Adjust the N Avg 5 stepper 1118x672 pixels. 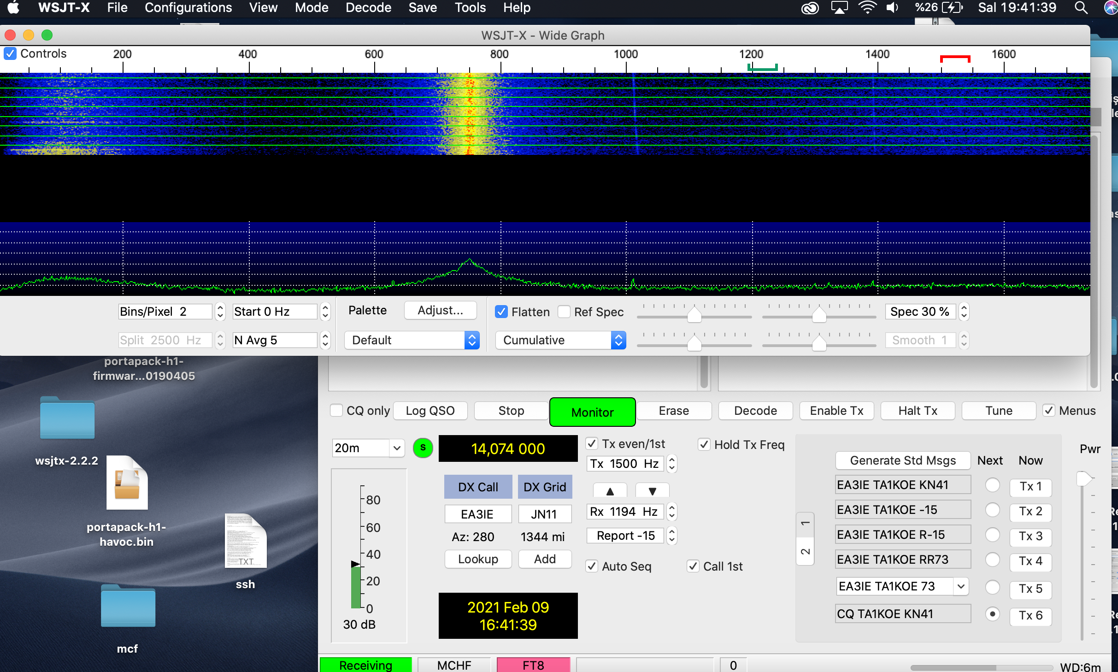tap(325, 340)
